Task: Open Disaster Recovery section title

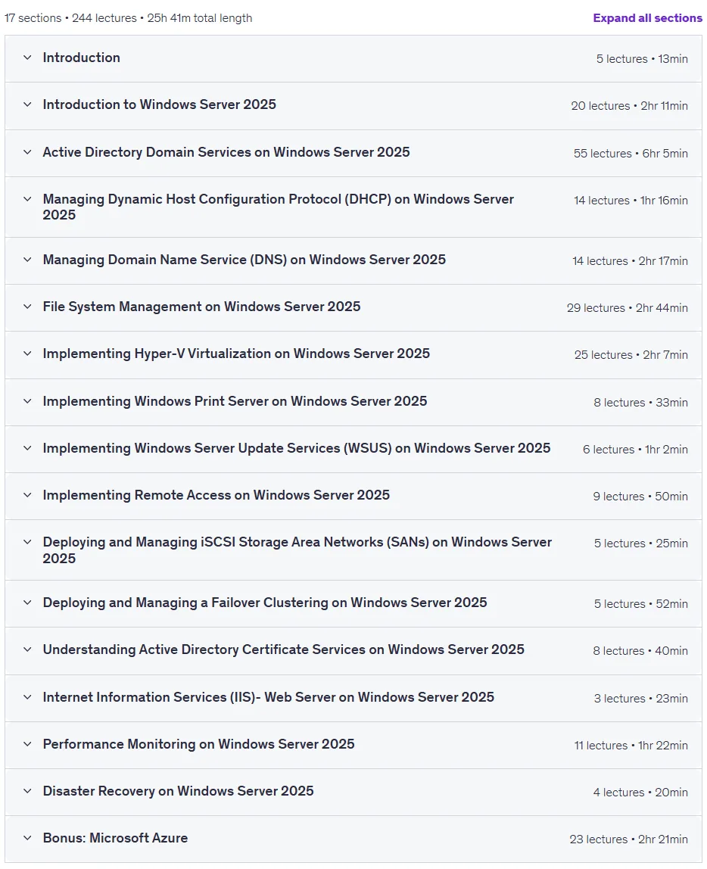Action: click(179, 792)
